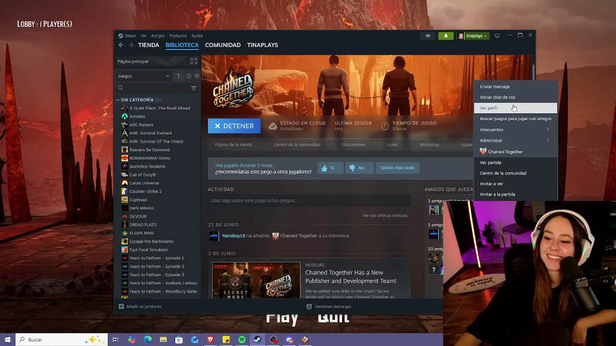This screenshot has height=346, width=616.
Task: Expand the Administrar submenu
Action: point(515,140)
